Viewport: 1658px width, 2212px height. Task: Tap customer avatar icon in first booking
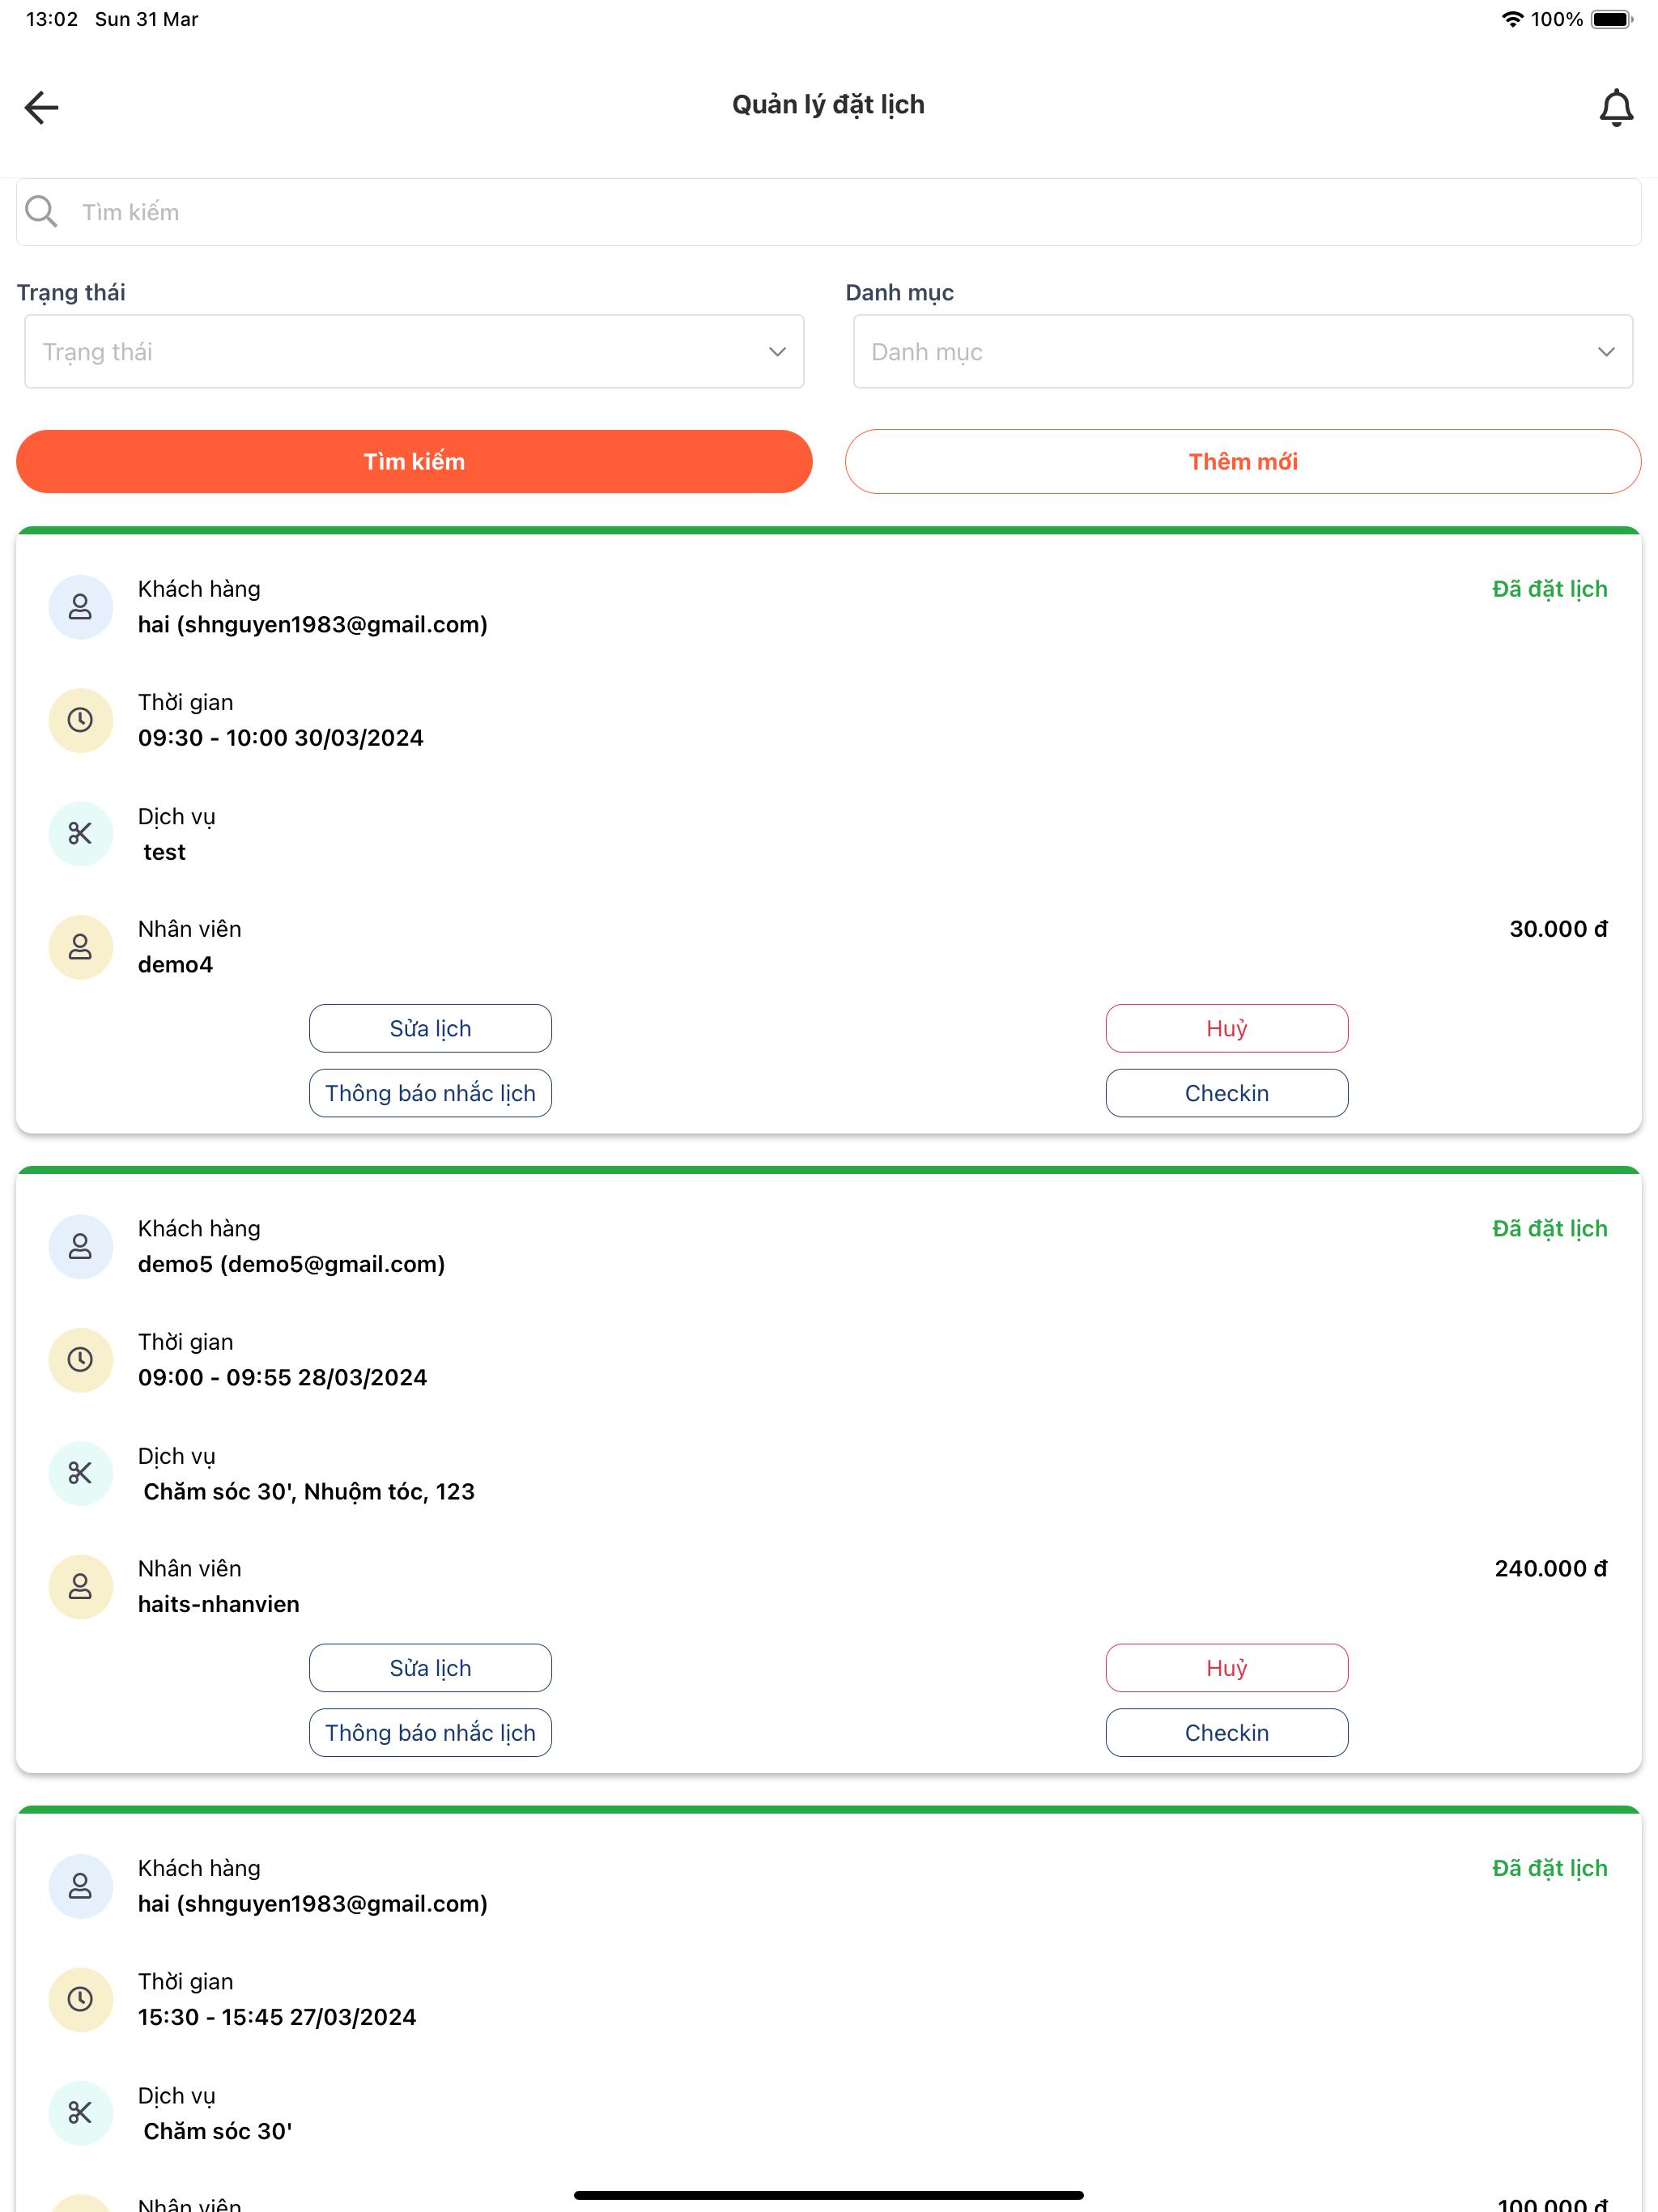pos(80,606)
